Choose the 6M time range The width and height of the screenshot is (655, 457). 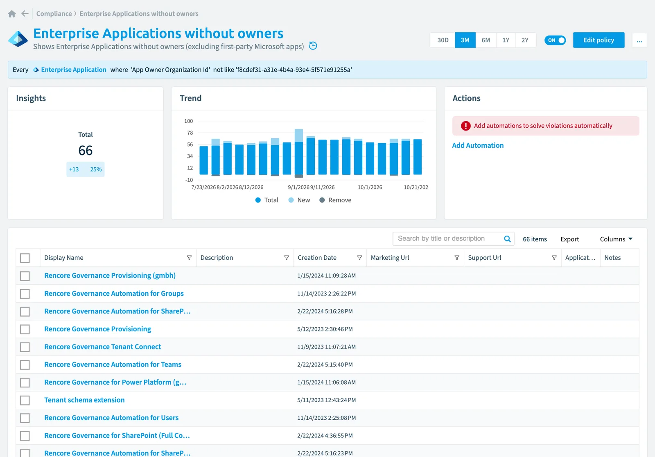tap(486, 40)
